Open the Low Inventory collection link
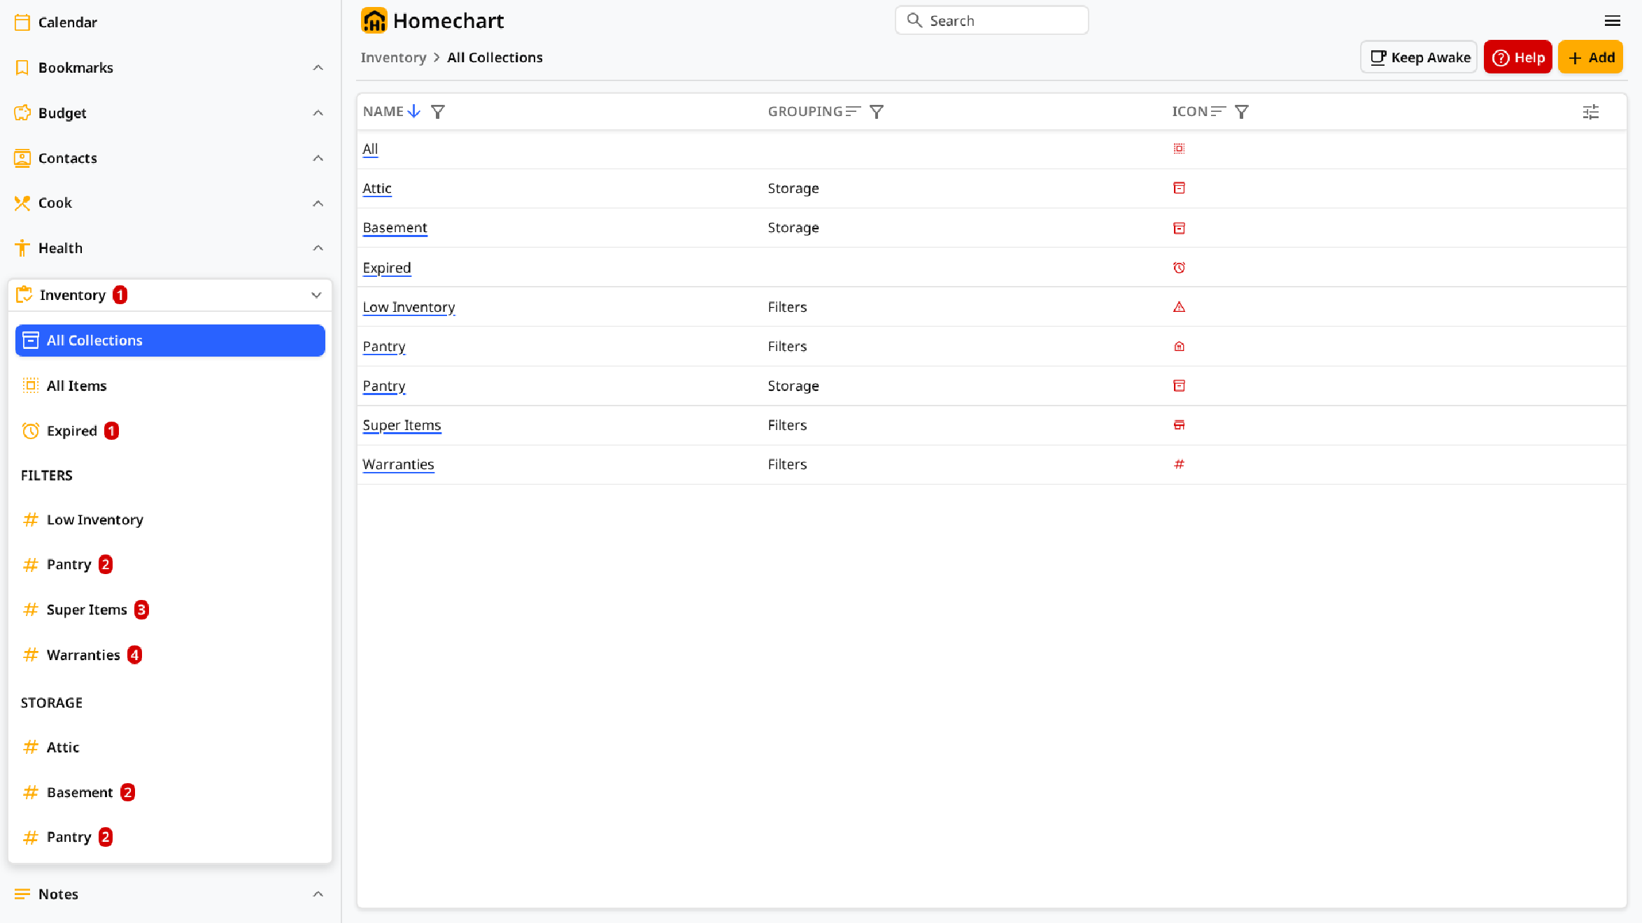The width and height of the screenshot is (1642, 923). pyautogui.click(x=409, y=307)
